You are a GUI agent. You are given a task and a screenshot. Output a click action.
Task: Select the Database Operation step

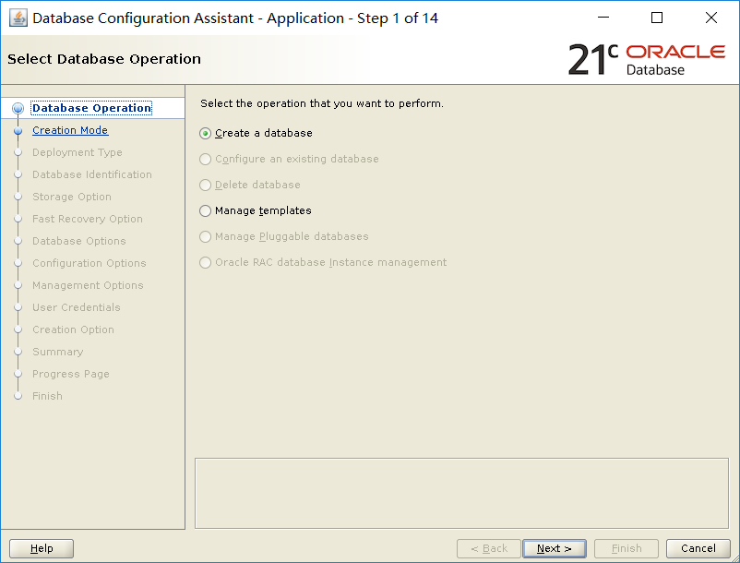pos(91,108)
